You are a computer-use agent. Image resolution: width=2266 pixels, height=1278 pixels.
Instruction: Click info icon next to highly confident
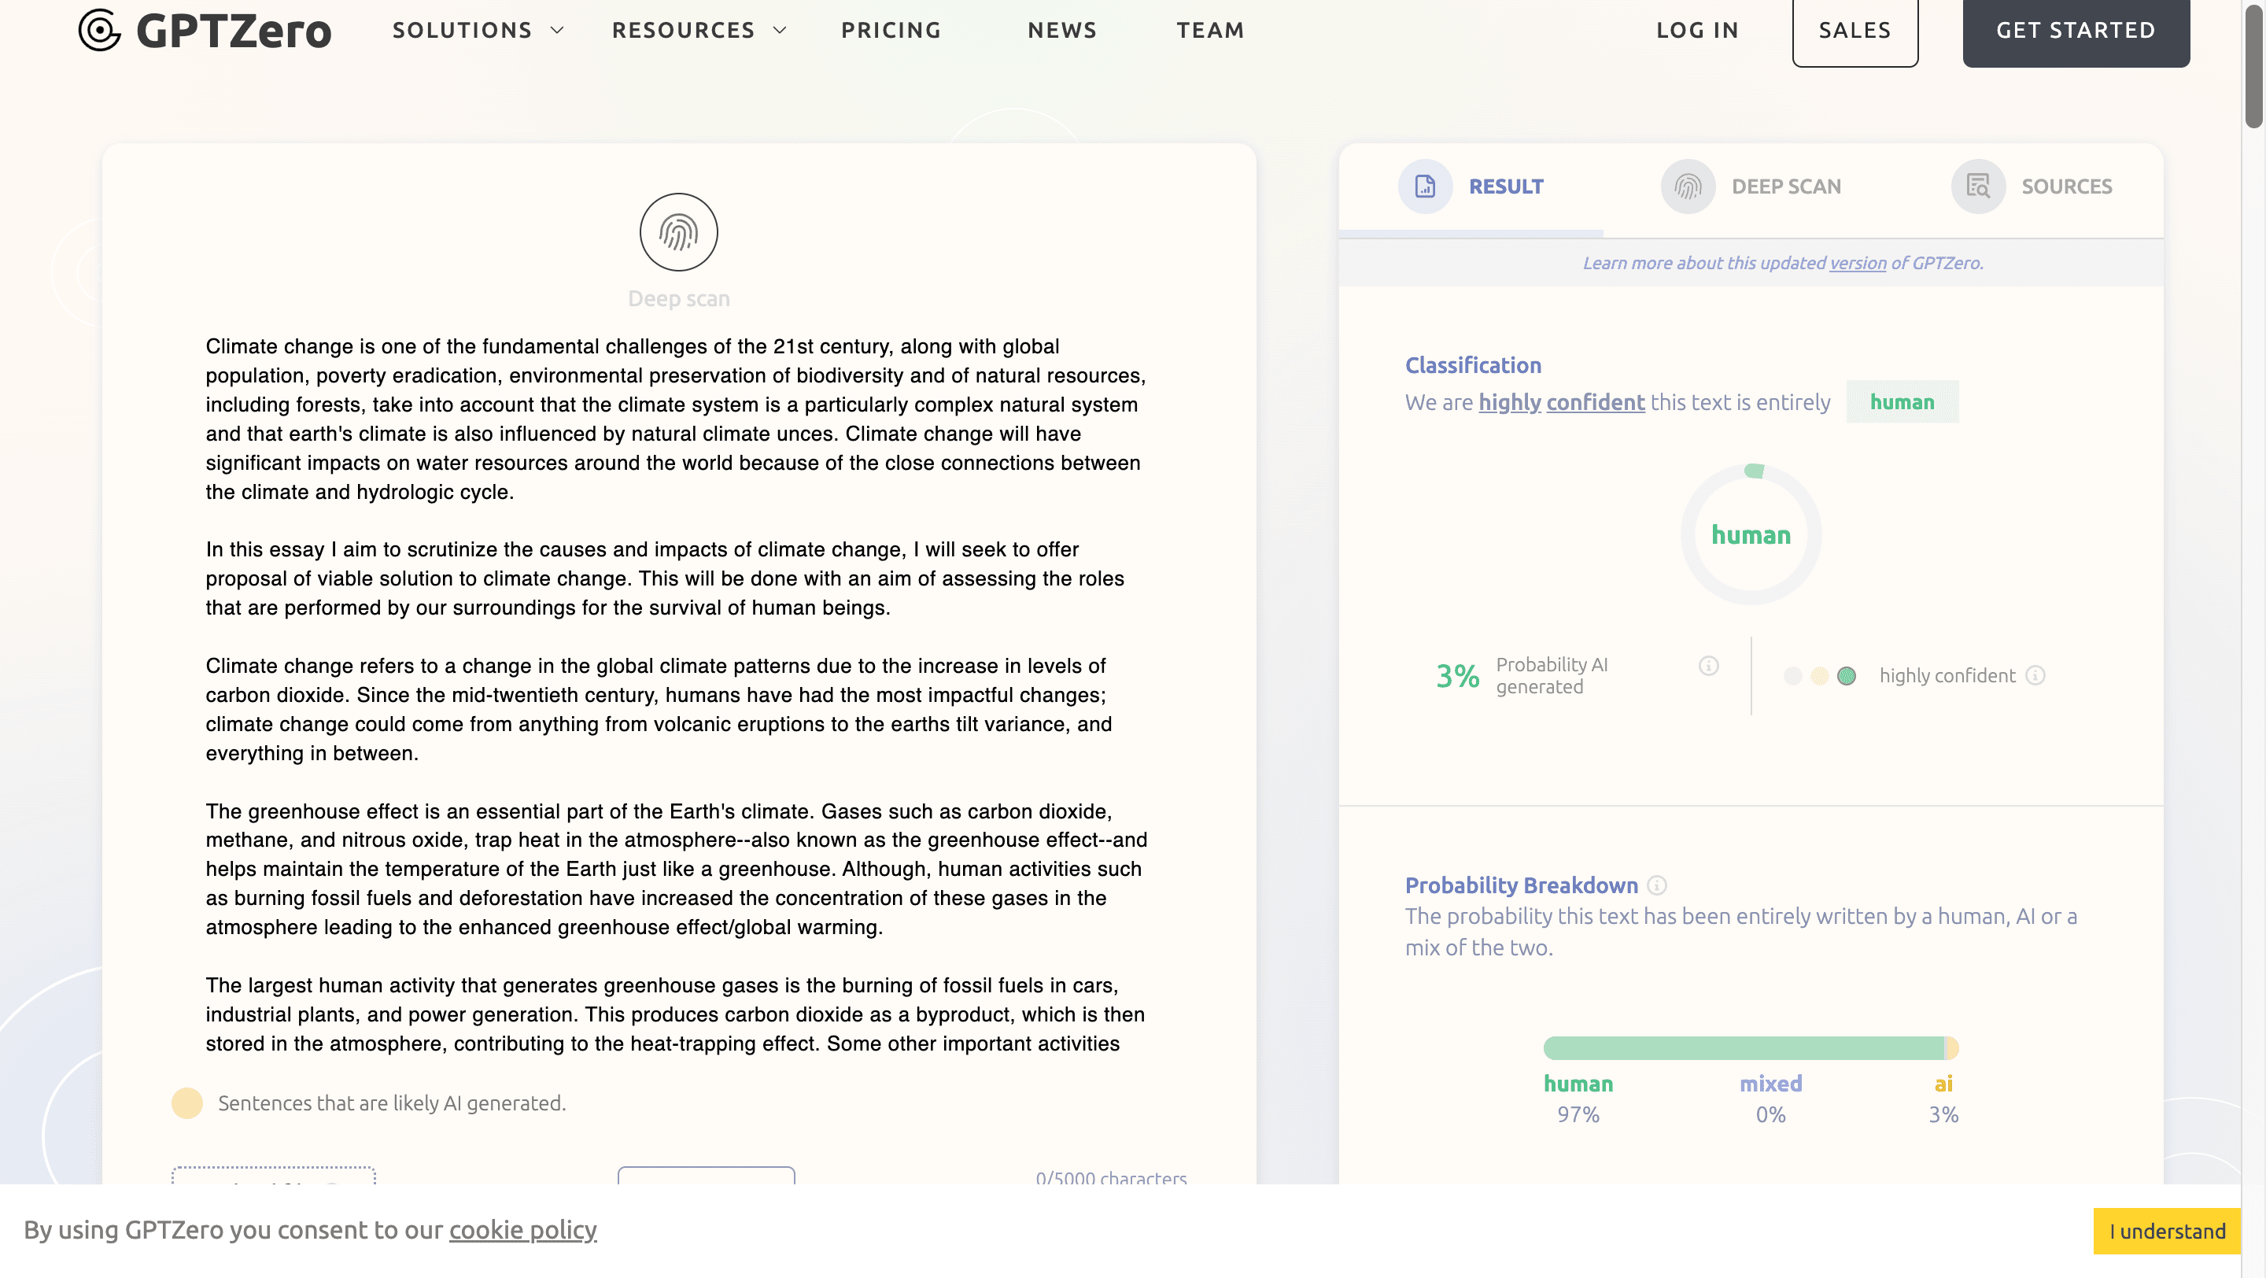tap(2035, 675)
